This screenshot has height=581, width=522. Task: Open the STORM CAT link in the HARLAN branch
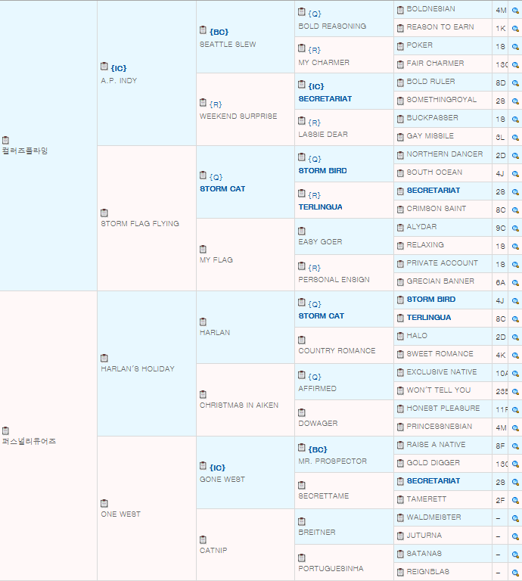point(322,316)
